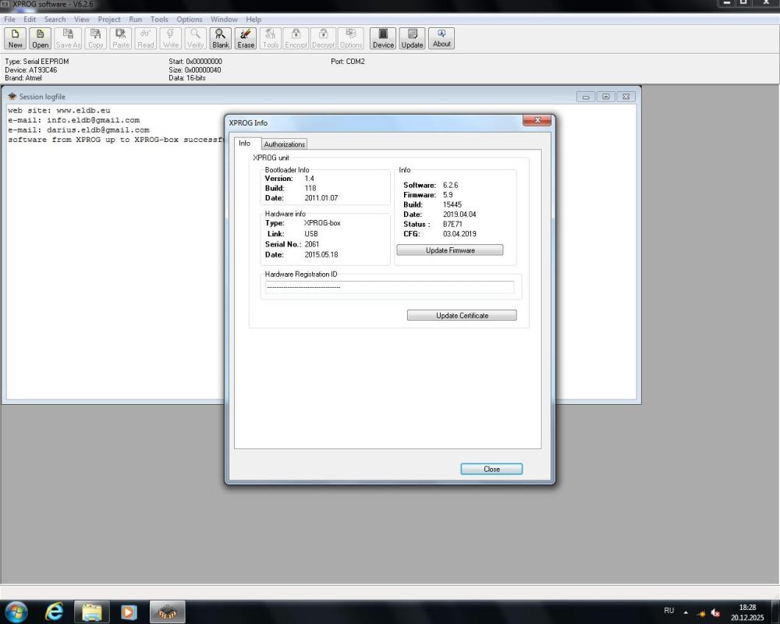
Task: Click the Close button in XPROG Info
Action: pyautogui.click(x=491, y=469)
